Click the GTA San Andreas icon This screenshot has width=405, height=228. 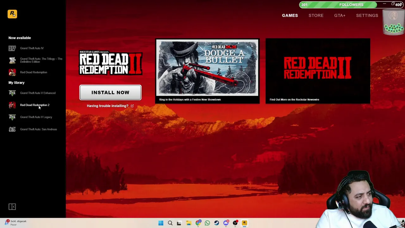point(12,129)
